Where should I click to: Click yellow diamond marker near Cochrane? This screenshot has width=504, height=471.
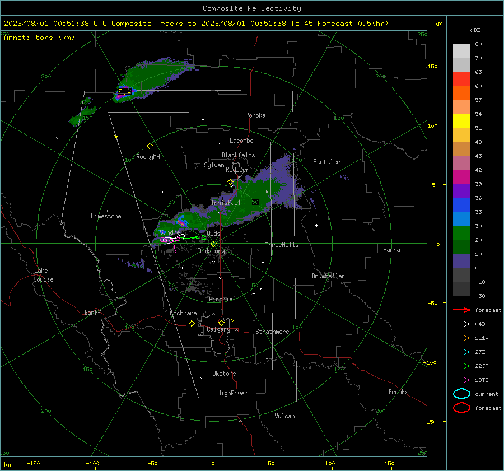pyautogui.click(x=192, y=323)
